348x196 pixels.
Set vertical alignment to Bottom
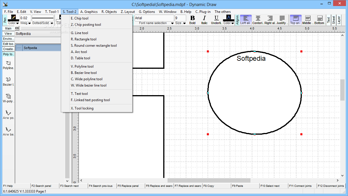coord(320,19)
